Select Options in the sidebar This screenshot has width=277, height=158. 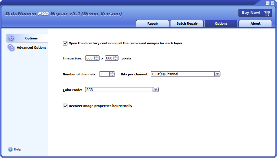[27, 38]
